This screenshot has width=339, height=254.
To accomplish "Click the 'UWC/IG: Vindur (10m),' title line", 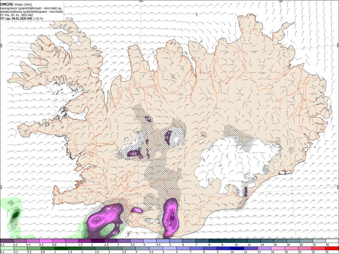I will 16,4.
